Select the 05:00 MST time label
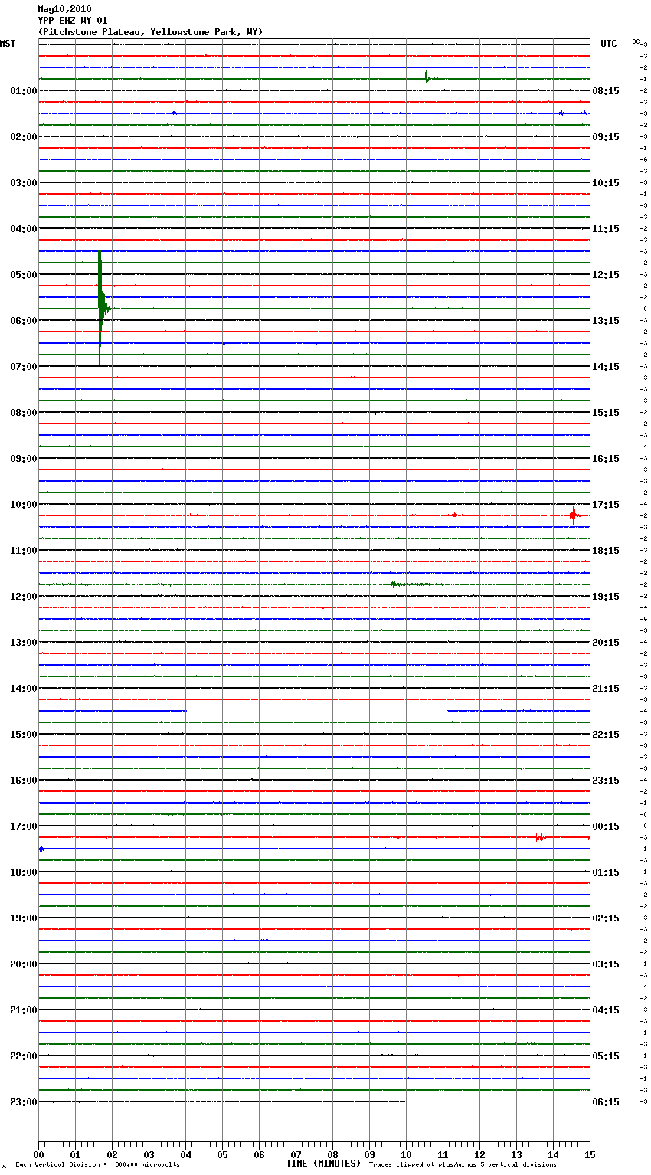This screenshot has height=1175, width=651. pyautogui.click(x=23, y=274)
